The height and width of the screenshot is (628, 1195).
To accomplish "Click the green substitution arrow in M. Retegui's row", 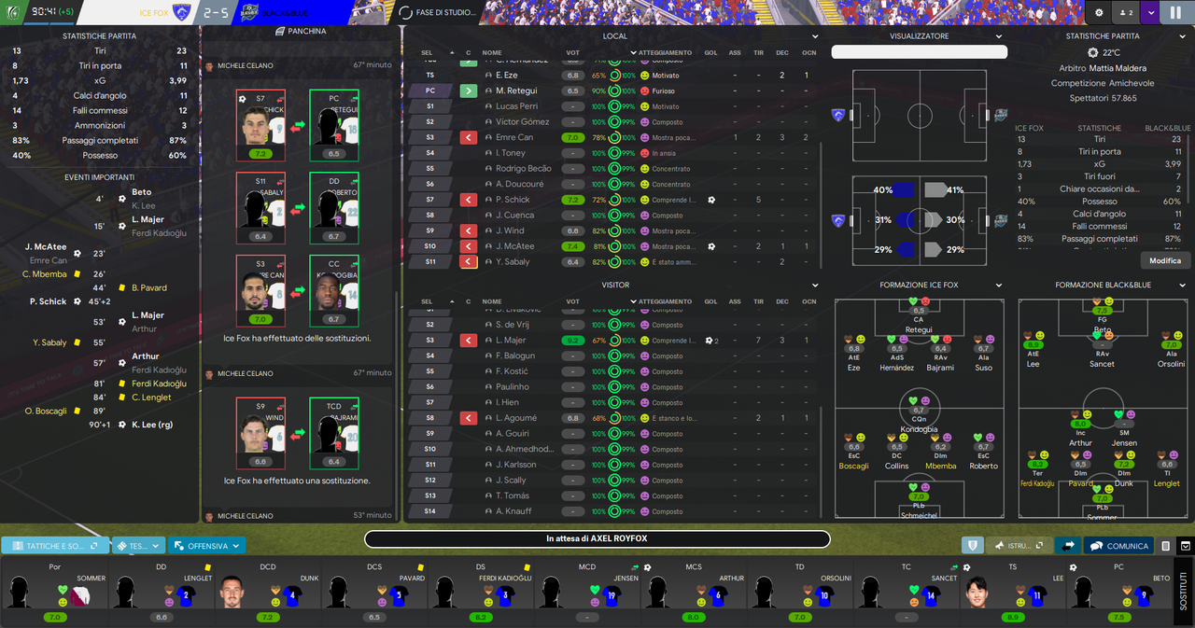I will click(x=469, y=91).
